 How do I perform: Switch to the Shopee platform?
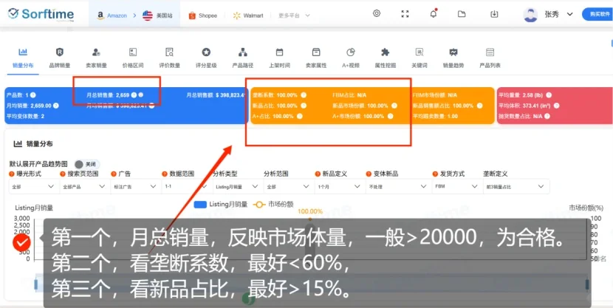pyautogui.click(x=202, y=16)
